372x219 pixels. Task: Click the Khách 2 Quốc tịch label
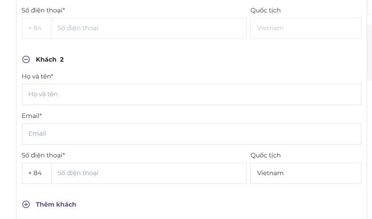point(265,155)
